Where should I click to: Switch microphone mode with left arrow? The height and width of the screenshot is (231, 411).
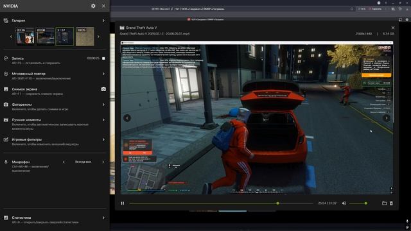(x=64, y=162)
